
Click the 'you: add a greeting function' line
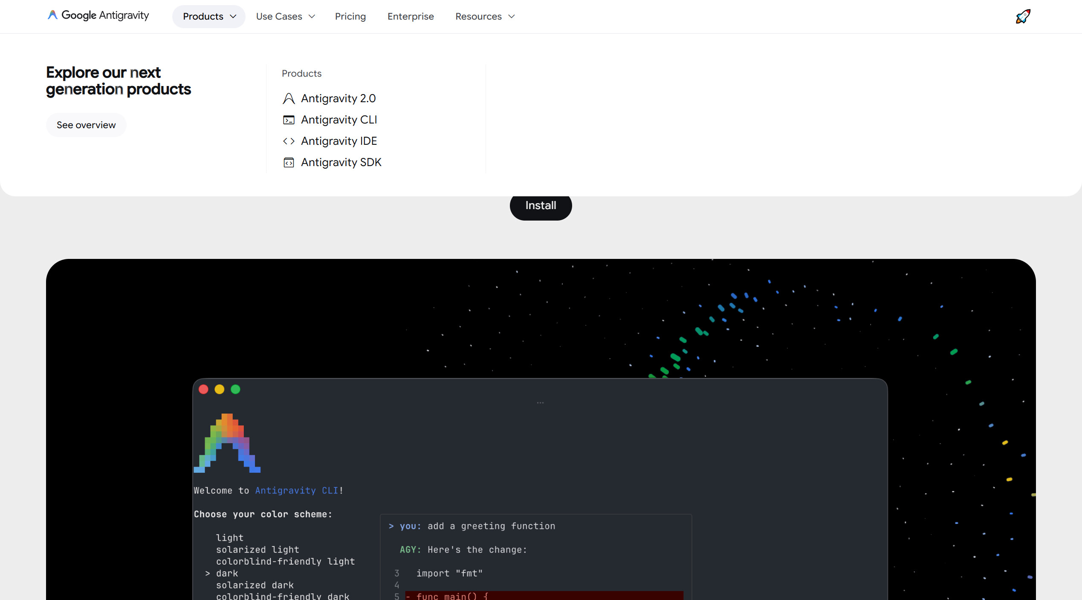click(472, 526)
